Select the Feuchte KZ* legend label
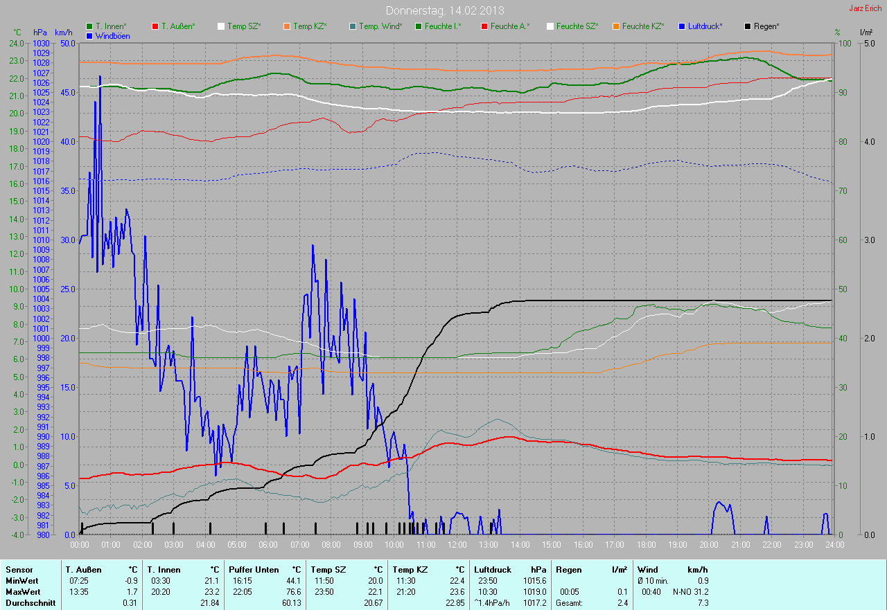Viewport: 887px width, 610px height. tap(642, 26)
